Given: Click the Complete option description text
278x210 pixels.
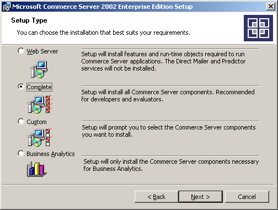Looking at the screenshot, I should tap(168, 95).
